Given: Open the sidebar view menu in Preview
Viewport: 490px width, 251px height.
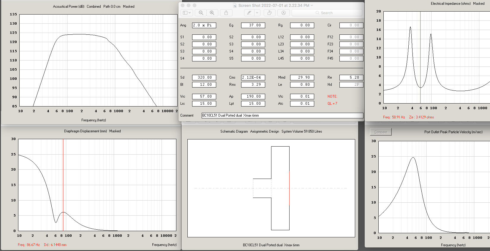Looking at the screenshot, I should 187,13.
